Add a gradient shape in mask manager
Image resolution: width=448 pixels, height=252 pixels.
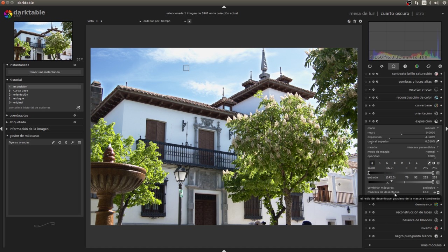[x=79, y=142]
